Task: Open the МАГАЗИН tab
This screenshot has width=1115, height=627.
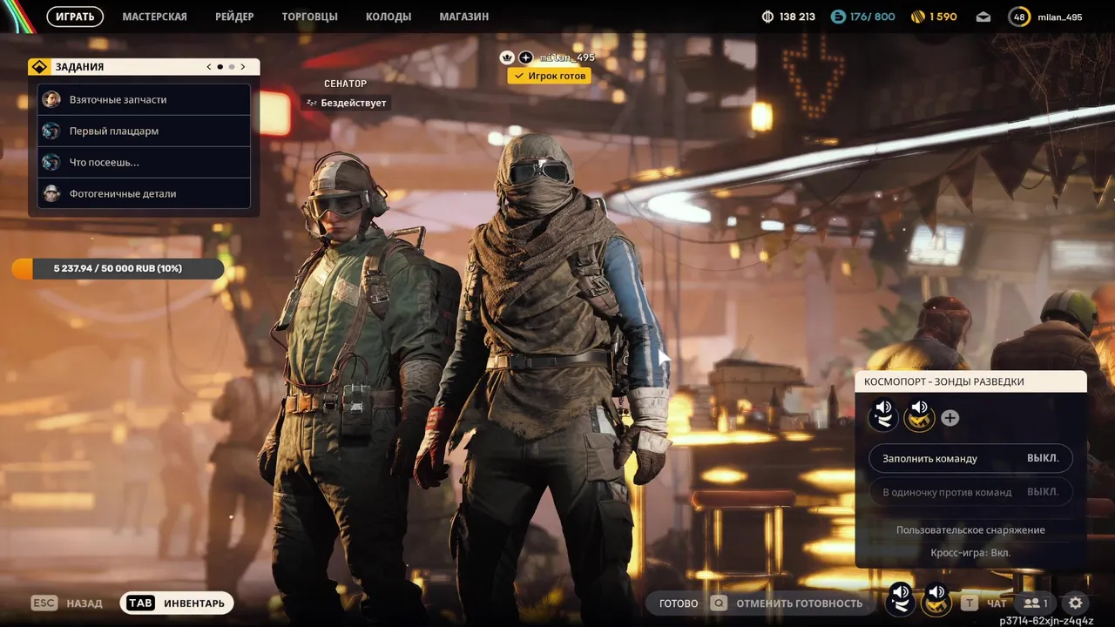Action: pyautogui.click(x=464, y=17)
